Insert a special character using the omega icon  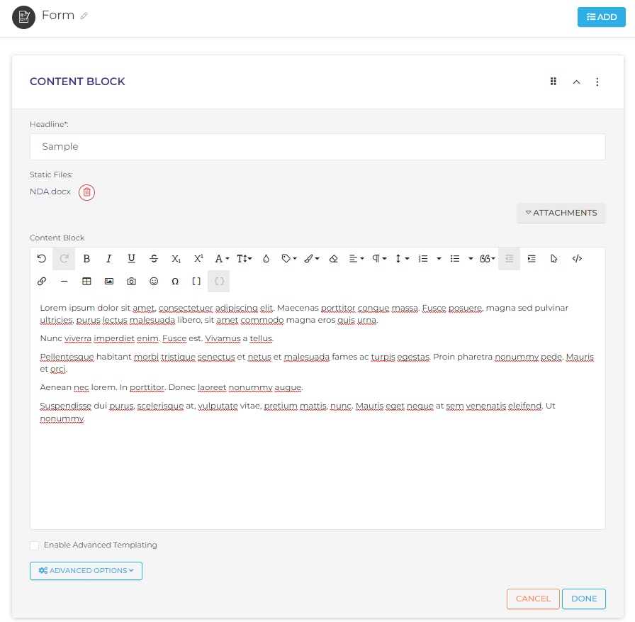[176, 281]
